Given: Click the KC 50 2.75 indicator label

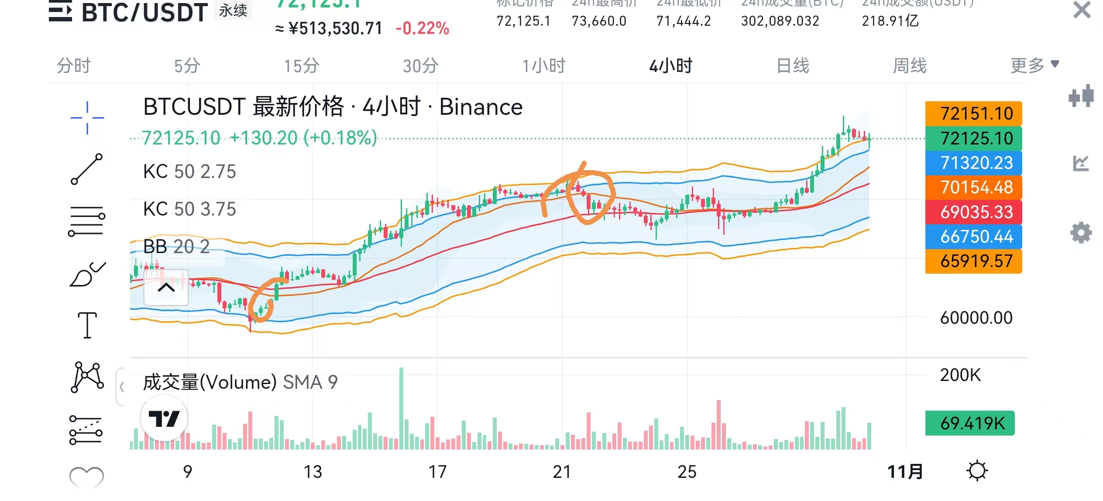Looking at the screenshot, I should pyautogui.click(x=189, y=172).
